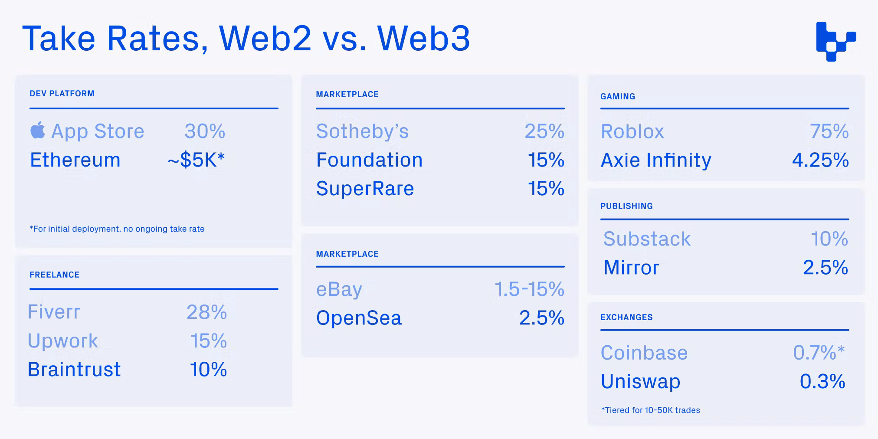
Task: Select the Braintrust freelance entry
Action: (74, 370)
